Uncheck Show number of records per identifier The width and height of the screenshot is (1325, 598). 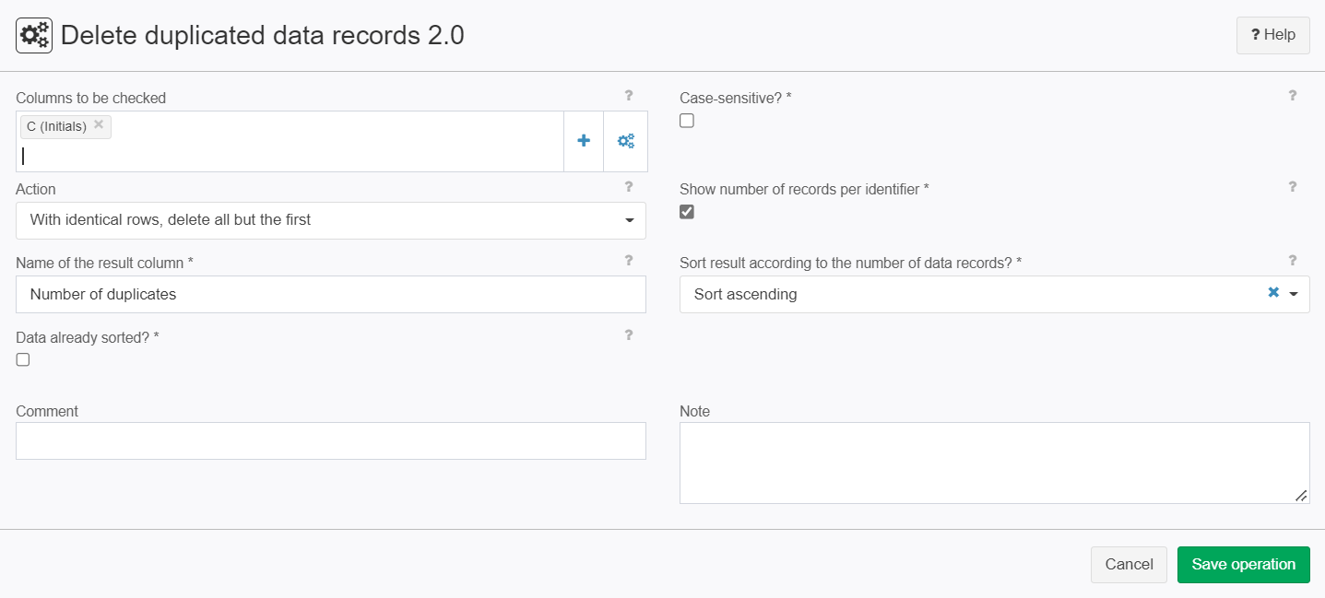[687, 212]
